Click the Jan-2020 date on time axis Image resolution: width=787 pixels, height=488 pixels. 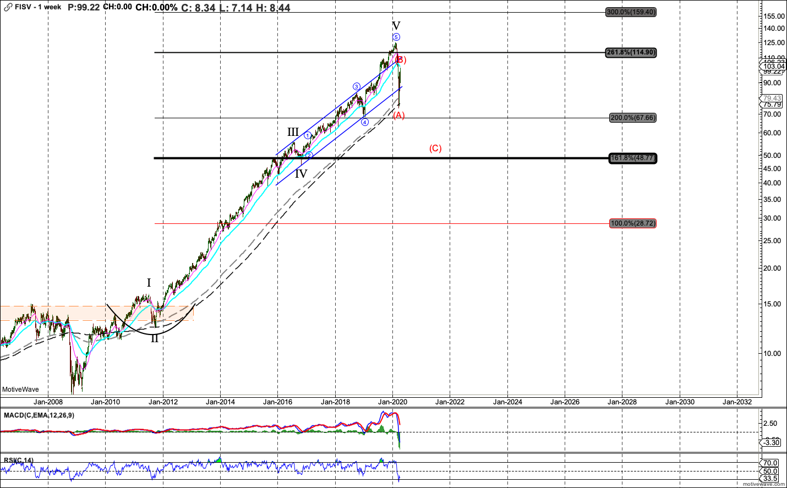coord(392,402)
